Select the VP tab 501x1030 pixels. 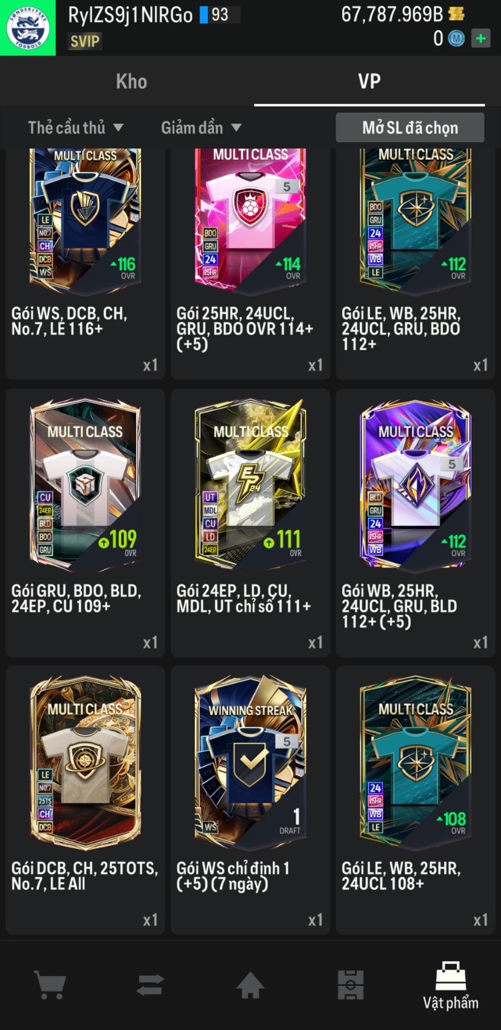(369, 81)
